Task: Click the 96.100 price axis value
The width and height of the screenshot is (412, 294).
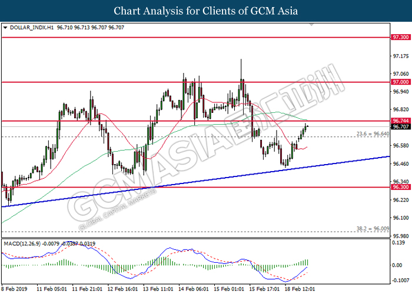Action: 401,218
